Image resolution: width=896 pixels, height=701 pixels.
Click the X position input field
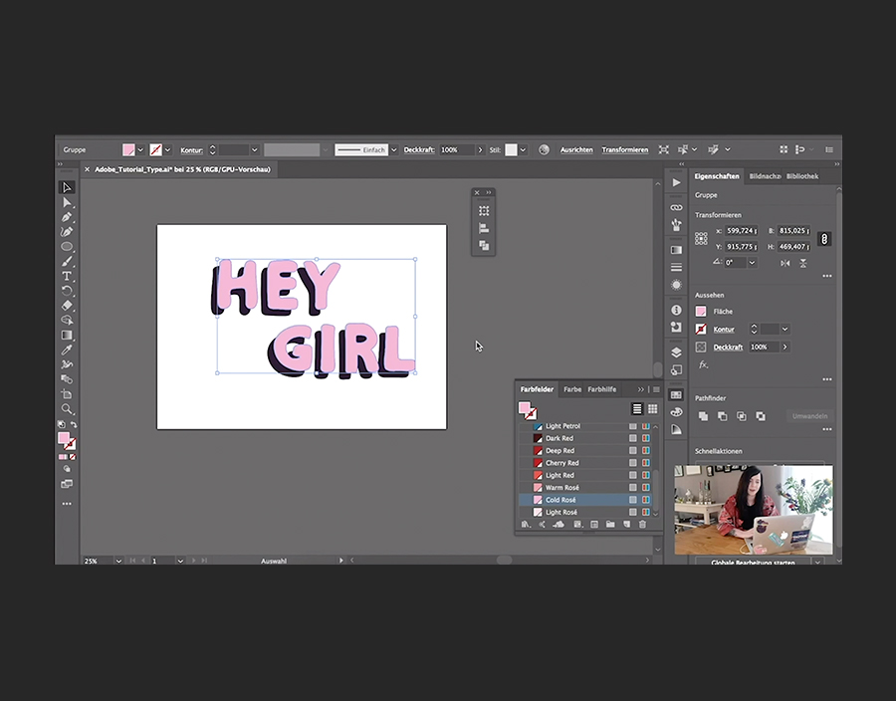point(742,231)
